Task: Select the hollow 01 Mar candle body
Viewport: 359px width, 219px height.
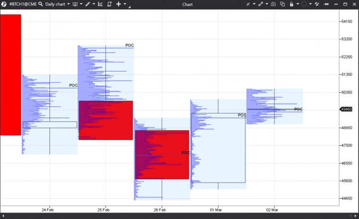Action: click(218, 148)
